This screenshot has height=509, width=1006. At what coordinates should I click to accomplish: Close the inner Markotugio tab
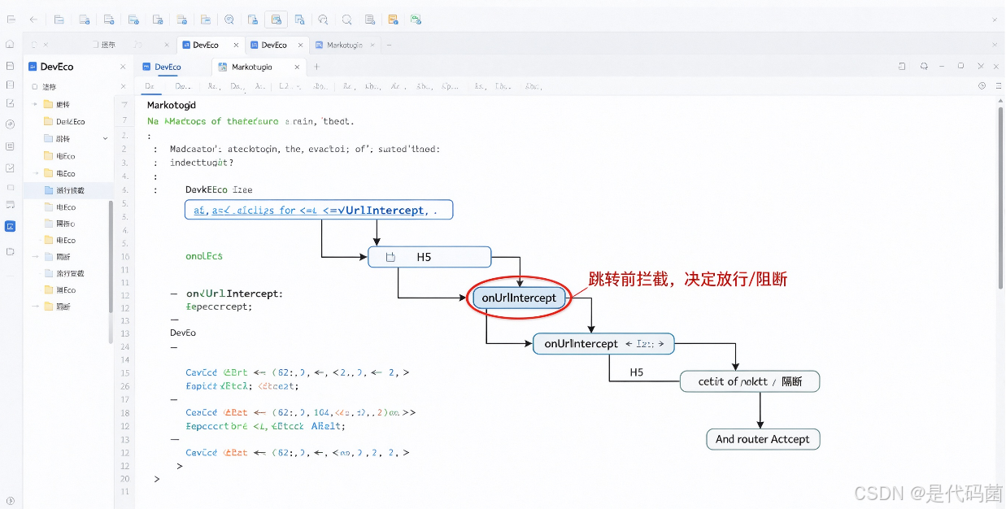tap(297, 67)
